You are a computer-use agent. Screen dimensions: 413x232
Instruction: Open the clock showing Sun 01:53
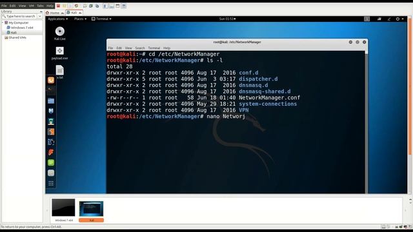coord(227,19)
